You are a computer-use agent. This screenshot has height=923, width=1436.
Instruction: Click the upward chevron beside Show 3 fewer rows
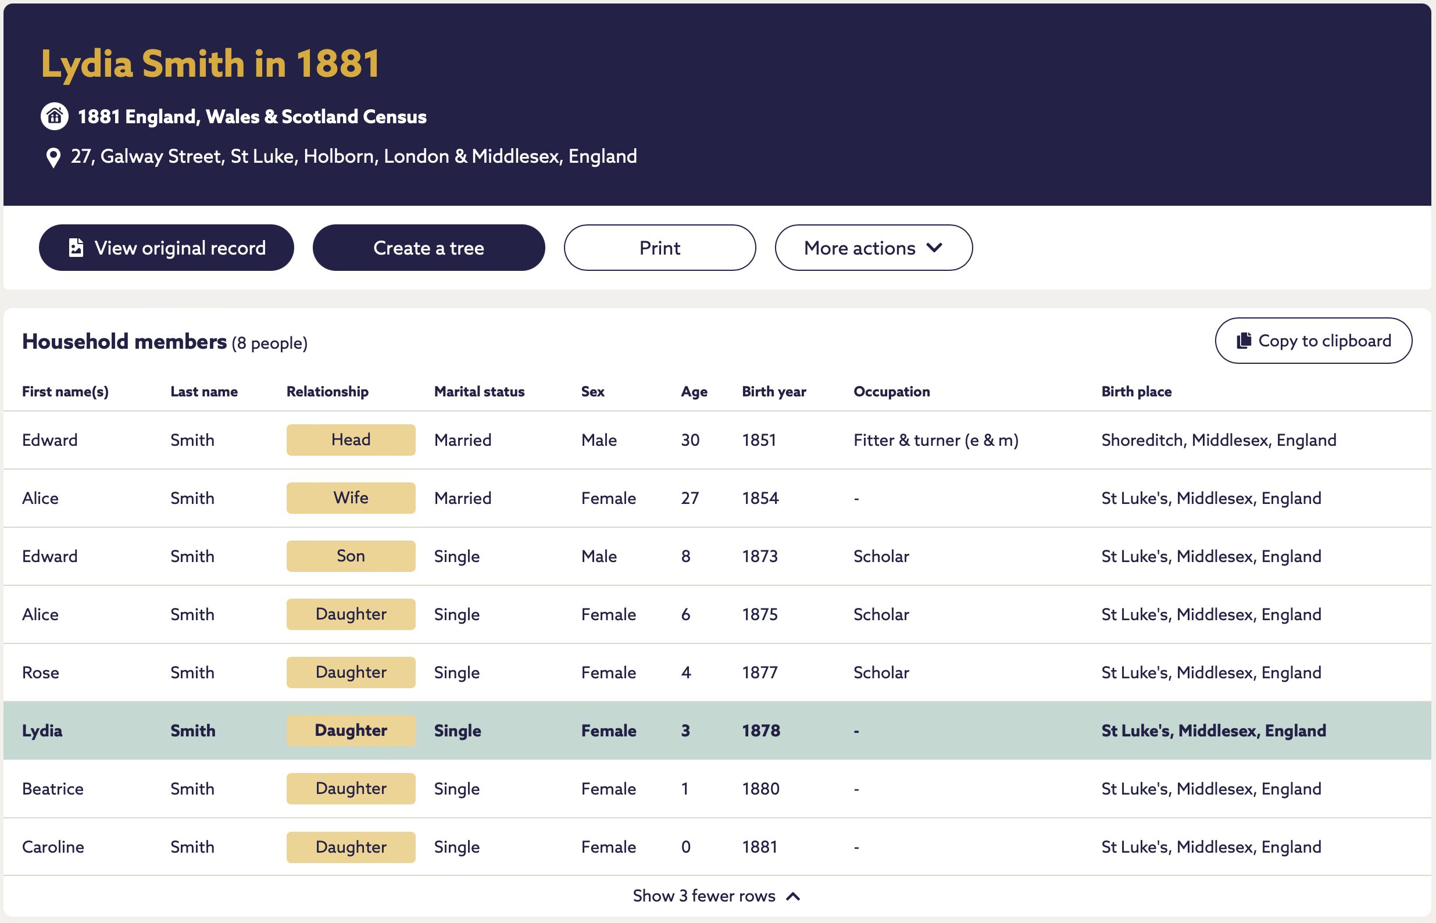(793, 897)
